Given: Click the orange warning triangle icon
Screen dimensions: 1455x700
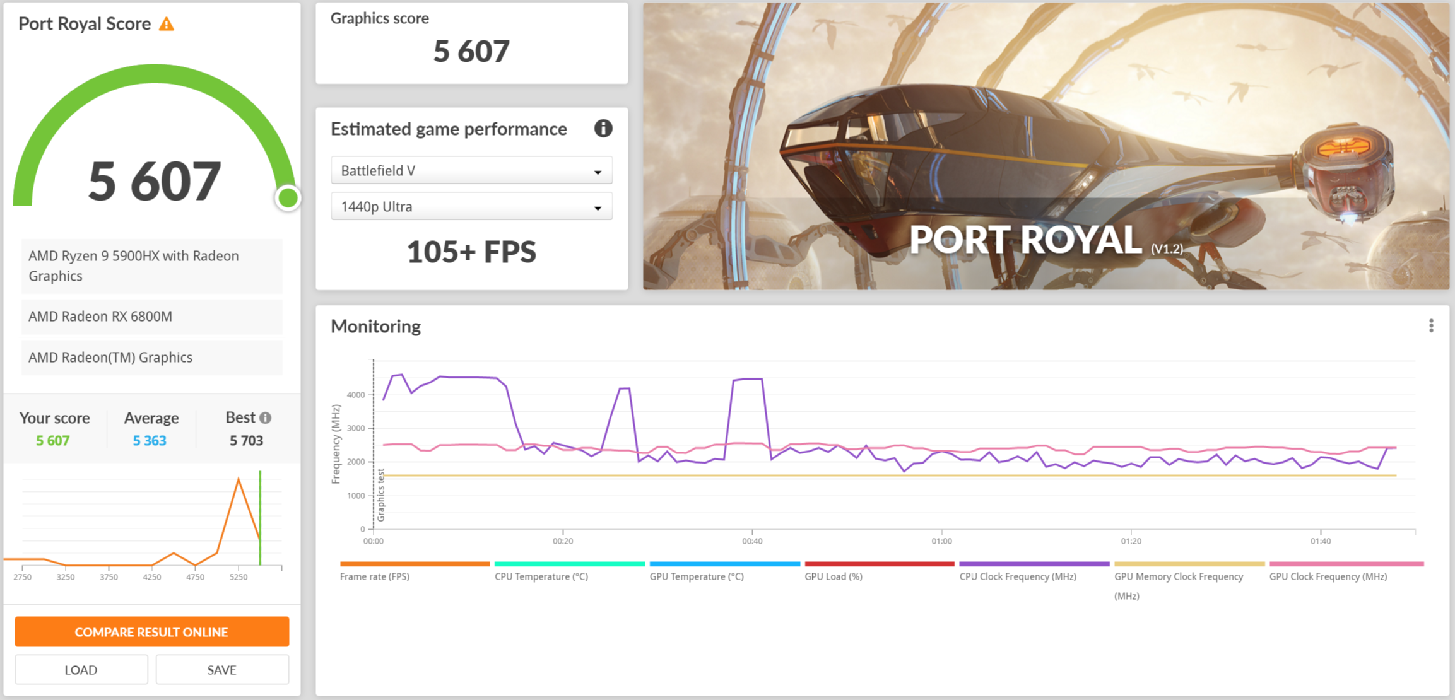Looking at the screenshot, I should (167, 25).
